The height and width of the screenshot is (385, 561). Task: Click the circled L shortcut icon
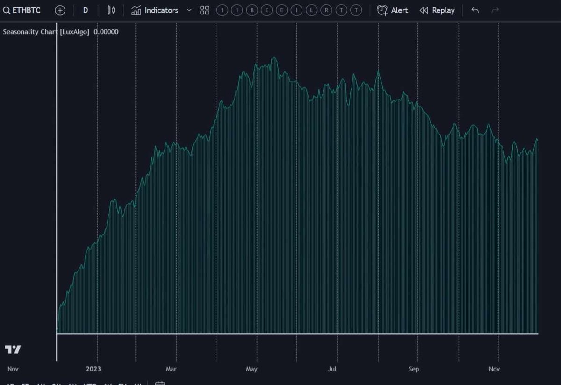click(311, 10)
